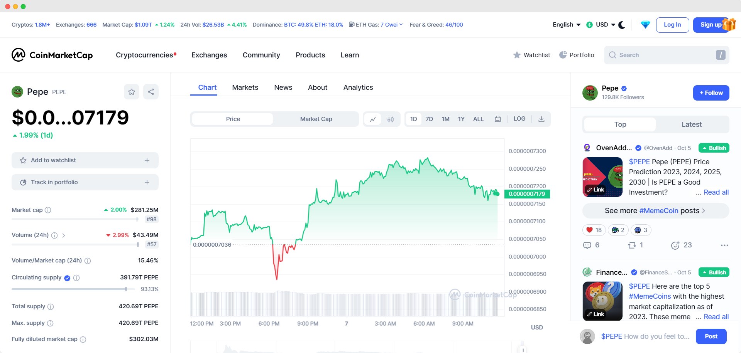741x353 pixels.
Task: Set the chart range to 1Y
Action: 461,119
